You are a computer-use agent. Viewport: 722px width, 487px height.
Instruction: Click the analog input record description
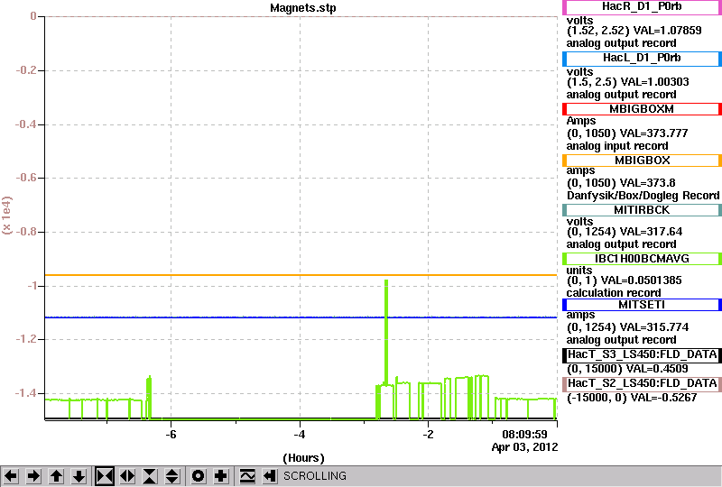[617, 146]
